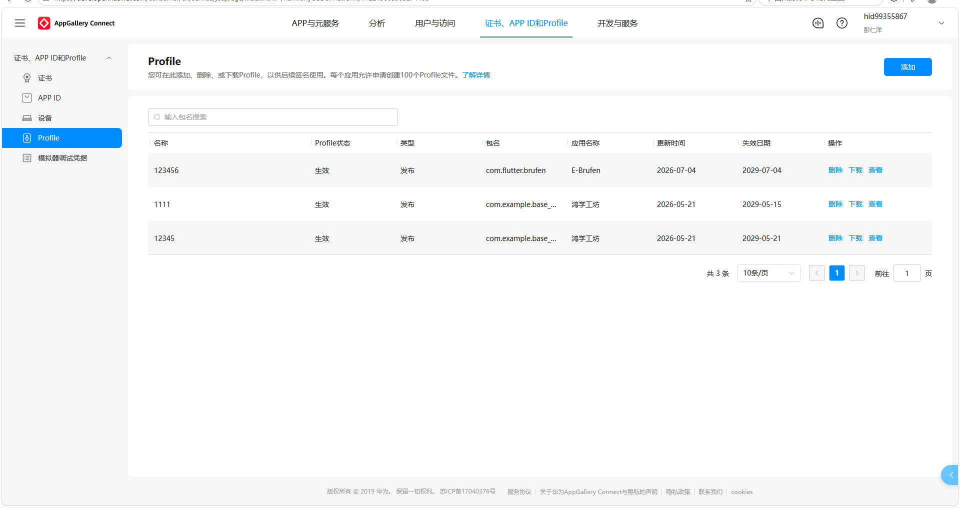Click the certificate icon in sidebar
Screen dimensions: 960x508
tap(27, 78)
